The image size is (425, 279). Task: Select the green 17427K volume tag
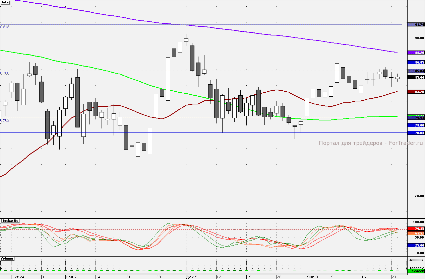(416, 271)
